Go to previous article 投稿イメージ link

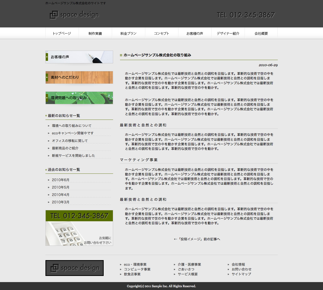pos(197,239)
